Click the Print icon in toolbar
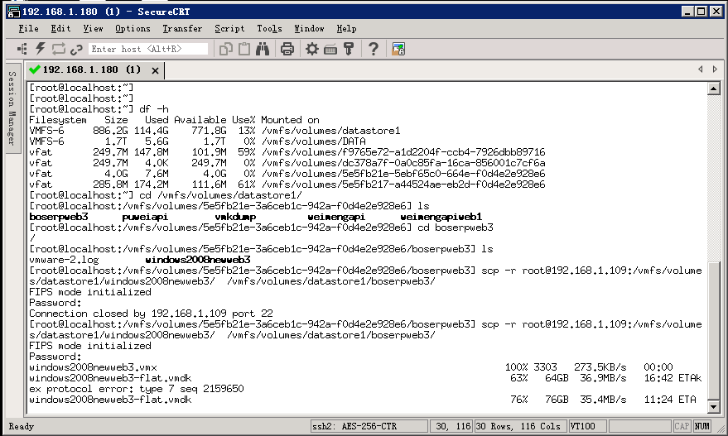This screenshot has height=436, width=728. (x=287, y=49)
